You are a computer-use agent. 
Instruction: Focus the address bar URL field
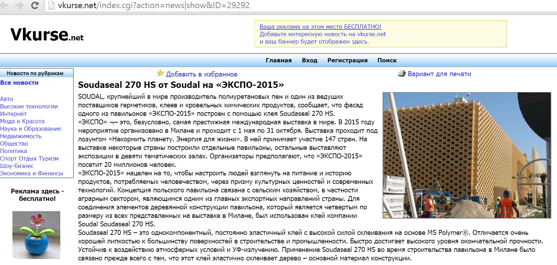coord(301,5)
